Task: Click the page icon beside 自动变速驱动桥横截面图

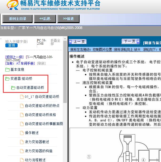Action: pos(22,124)
